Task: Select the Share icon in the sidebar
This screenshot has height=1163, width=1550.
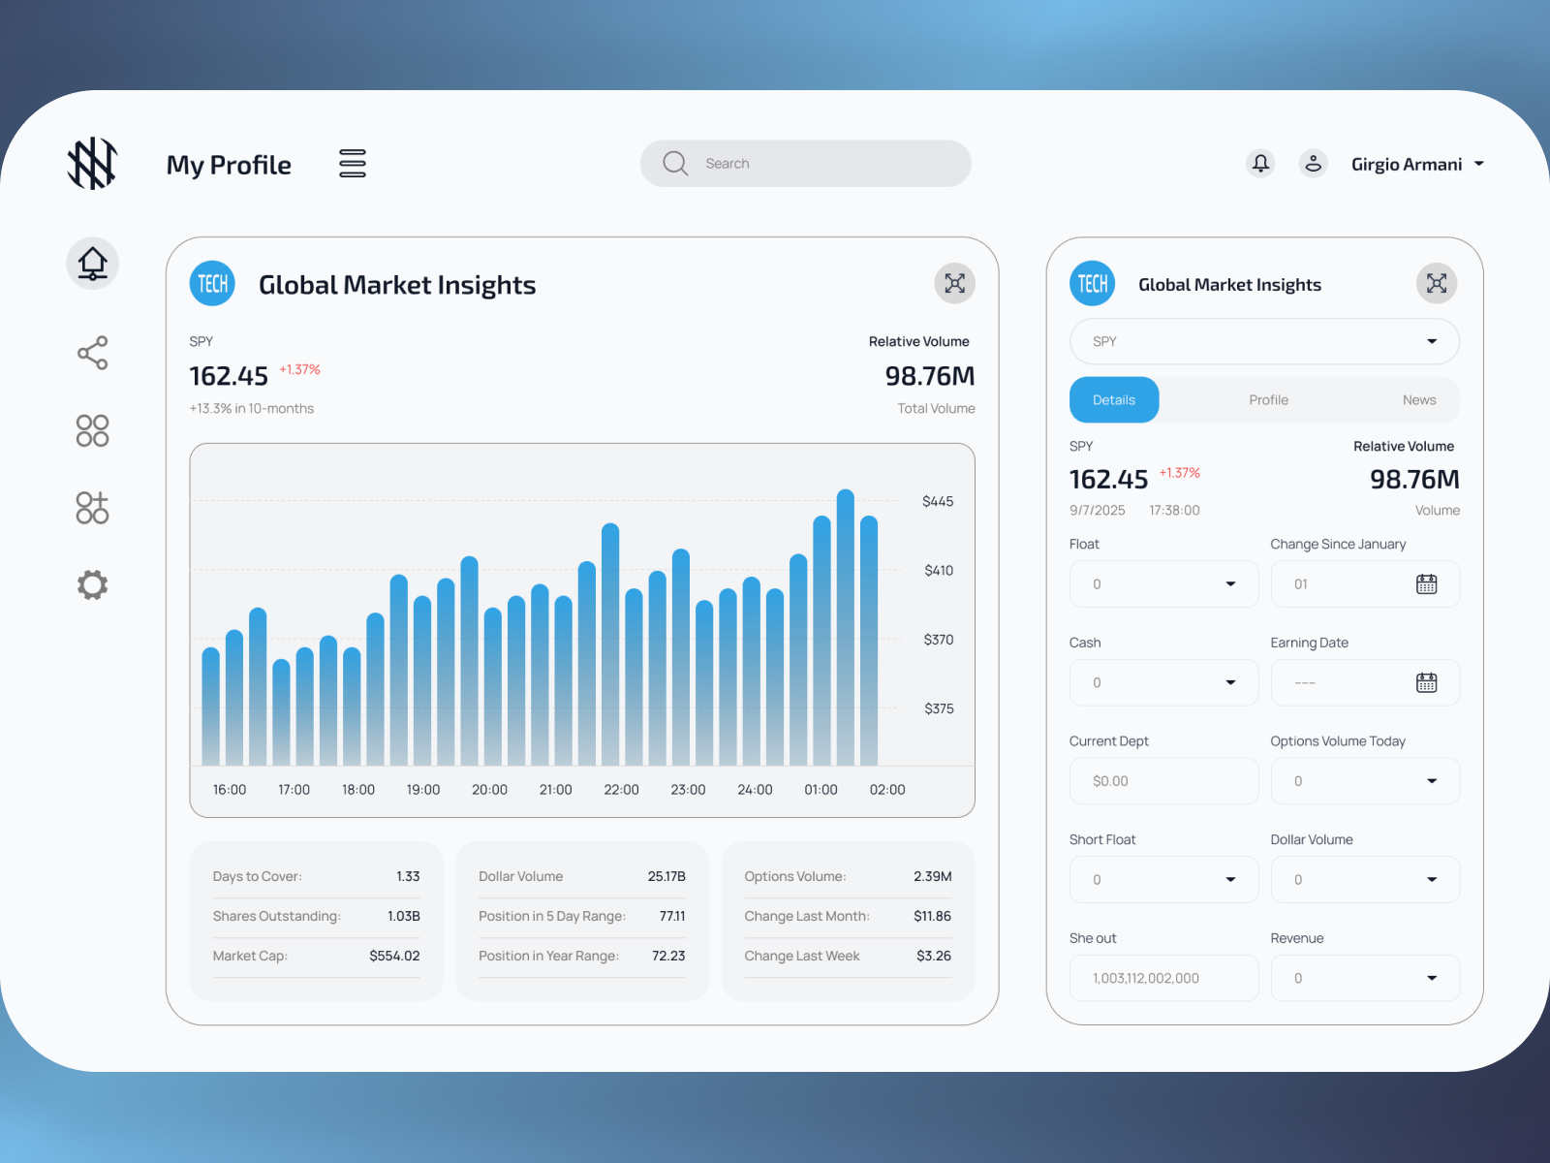Action: 92,353
